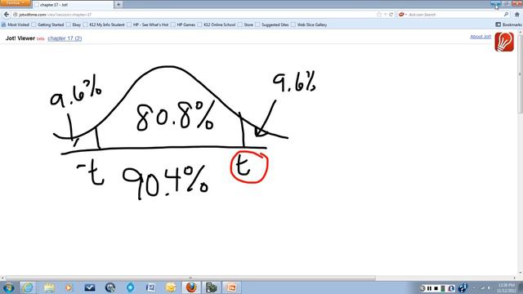Open a new tab with plus button
The image size is (523, 294).
coord(118,4)
